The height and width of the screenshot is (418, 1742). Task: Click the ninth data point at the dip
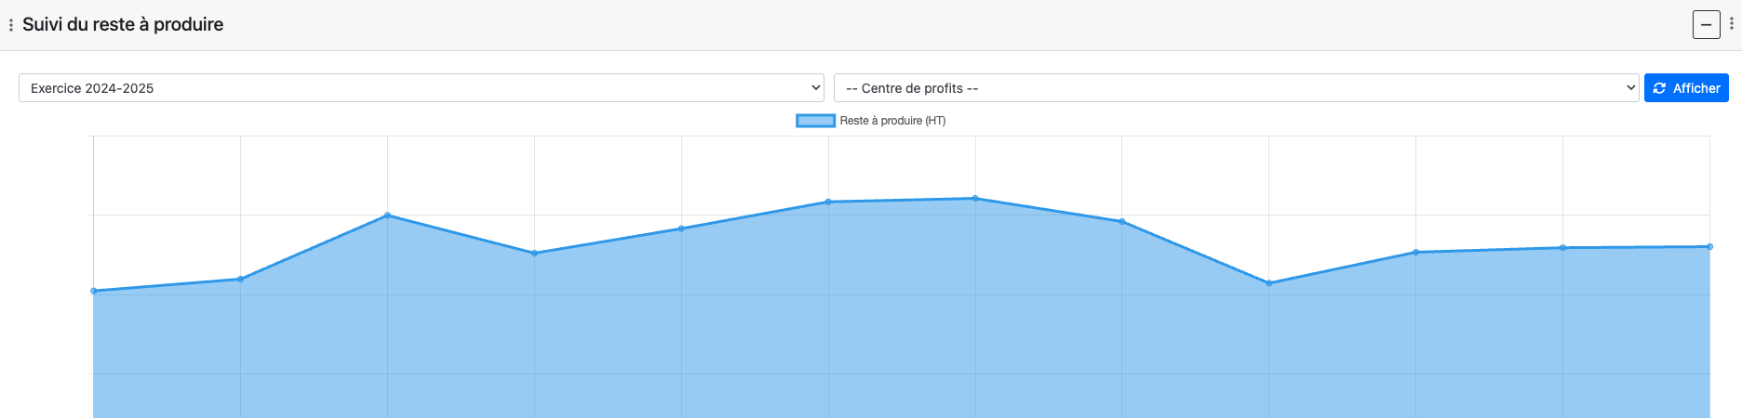(x=1269, y=283)
